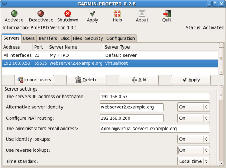
Task: Open the Transfers tab
Action: [48, 38]
